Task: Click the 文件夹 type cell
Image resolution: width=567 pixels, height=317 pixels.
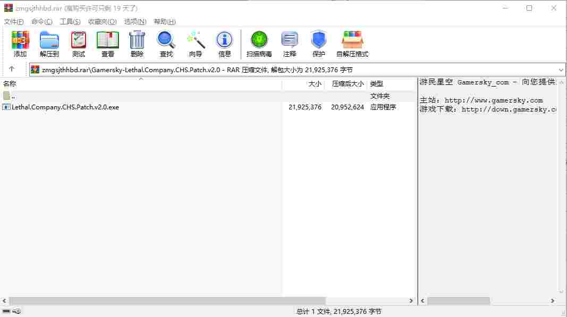Action: point(380,96)
